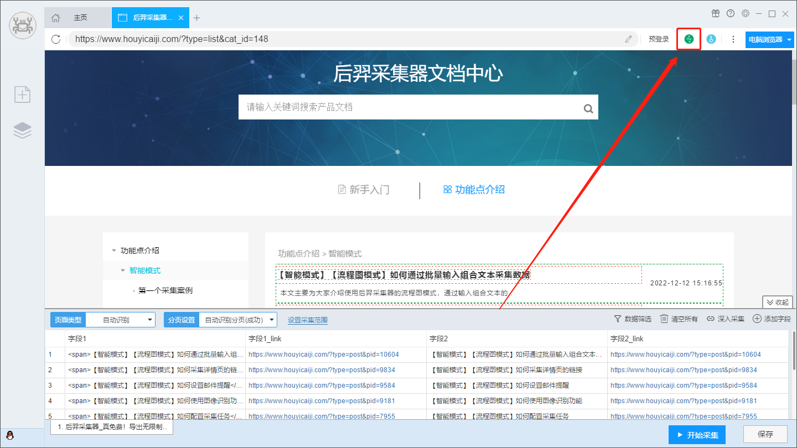
Task: Click the new task plus icon in sidebar
Action: point(23,95)
